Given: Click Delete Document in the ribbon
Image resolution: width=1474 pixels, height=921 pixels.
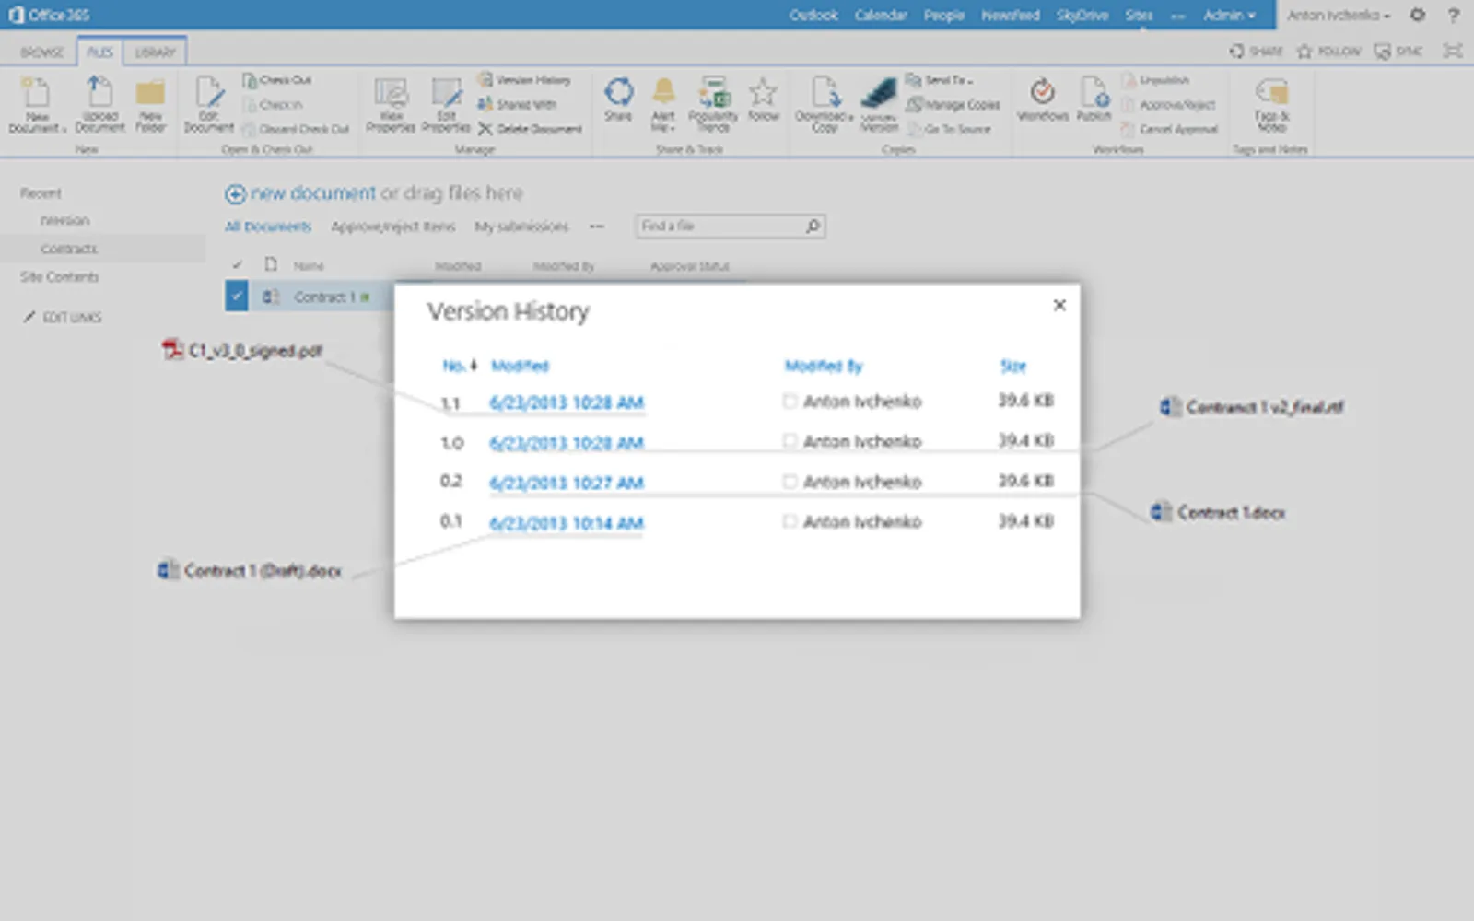Looking at the screenshot, I should coord(530,129).
